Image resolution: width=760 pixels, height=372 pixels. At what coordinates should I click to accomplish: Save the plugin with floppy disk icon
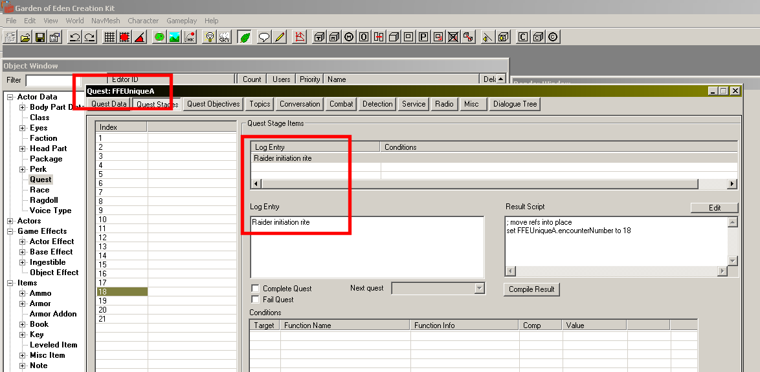pyautogui.click(x=40, y=37)
